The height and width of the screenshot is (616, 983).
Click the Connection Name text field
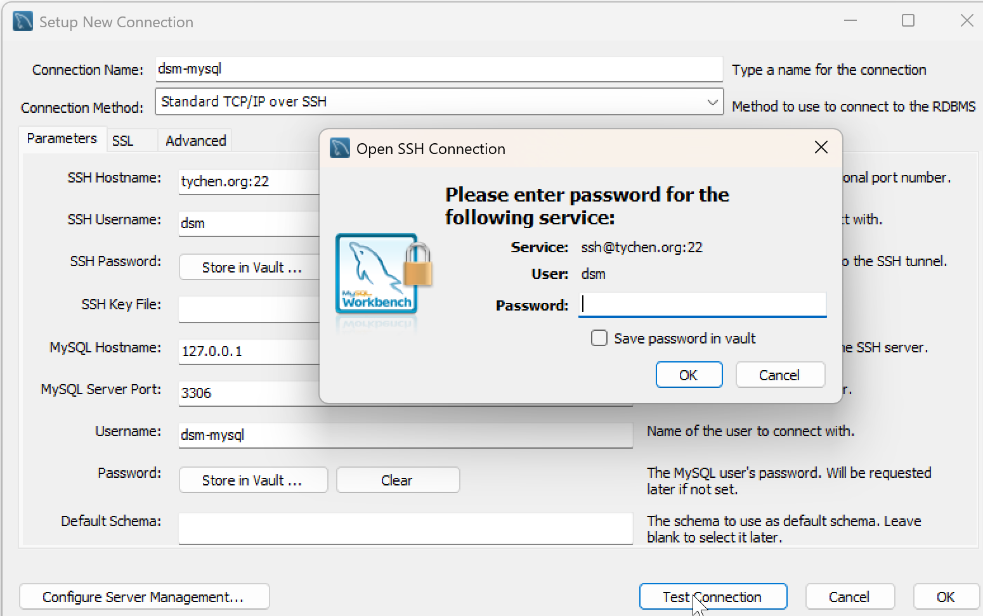tap(438, 69)
